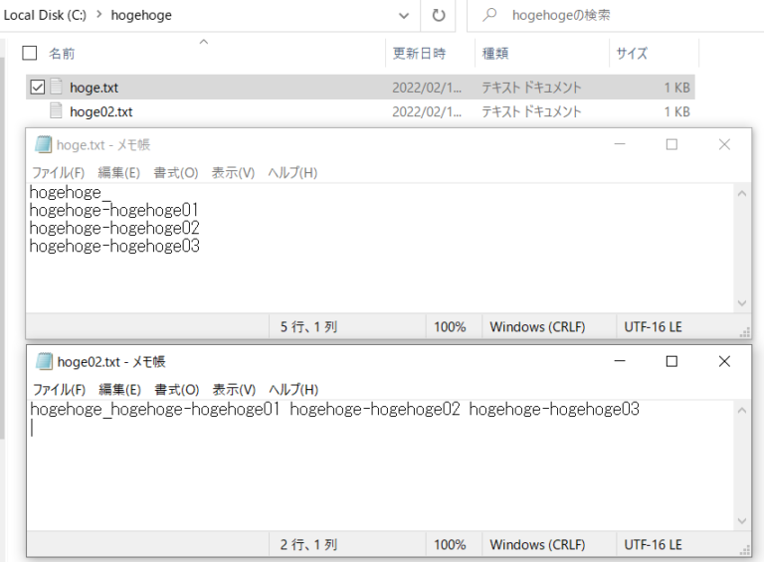Image resolution: width=764 pixels, height=562 pixels.
Task: Click notepad icon in hoge.txt title bar
Action: coord(43,144)
